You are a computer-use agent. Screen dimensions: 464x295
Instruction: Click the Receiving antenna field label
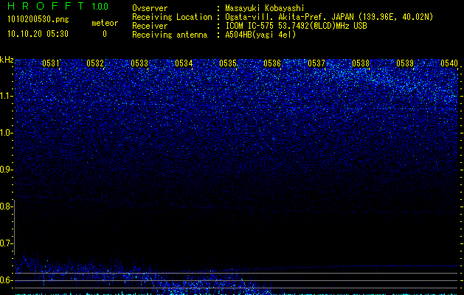tap(170, 35)
